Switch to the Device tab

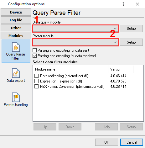[x=16, y=12]
